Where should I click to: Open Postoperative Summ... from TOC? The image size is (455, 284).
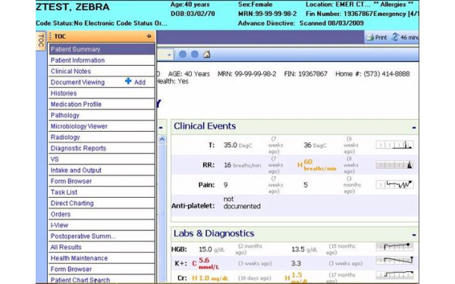pyautogui.click(x=102, y=236)
